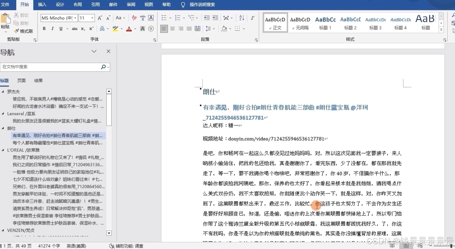
Task: Apply character shading
Action: pyautogui.click(x=143, y=28)
